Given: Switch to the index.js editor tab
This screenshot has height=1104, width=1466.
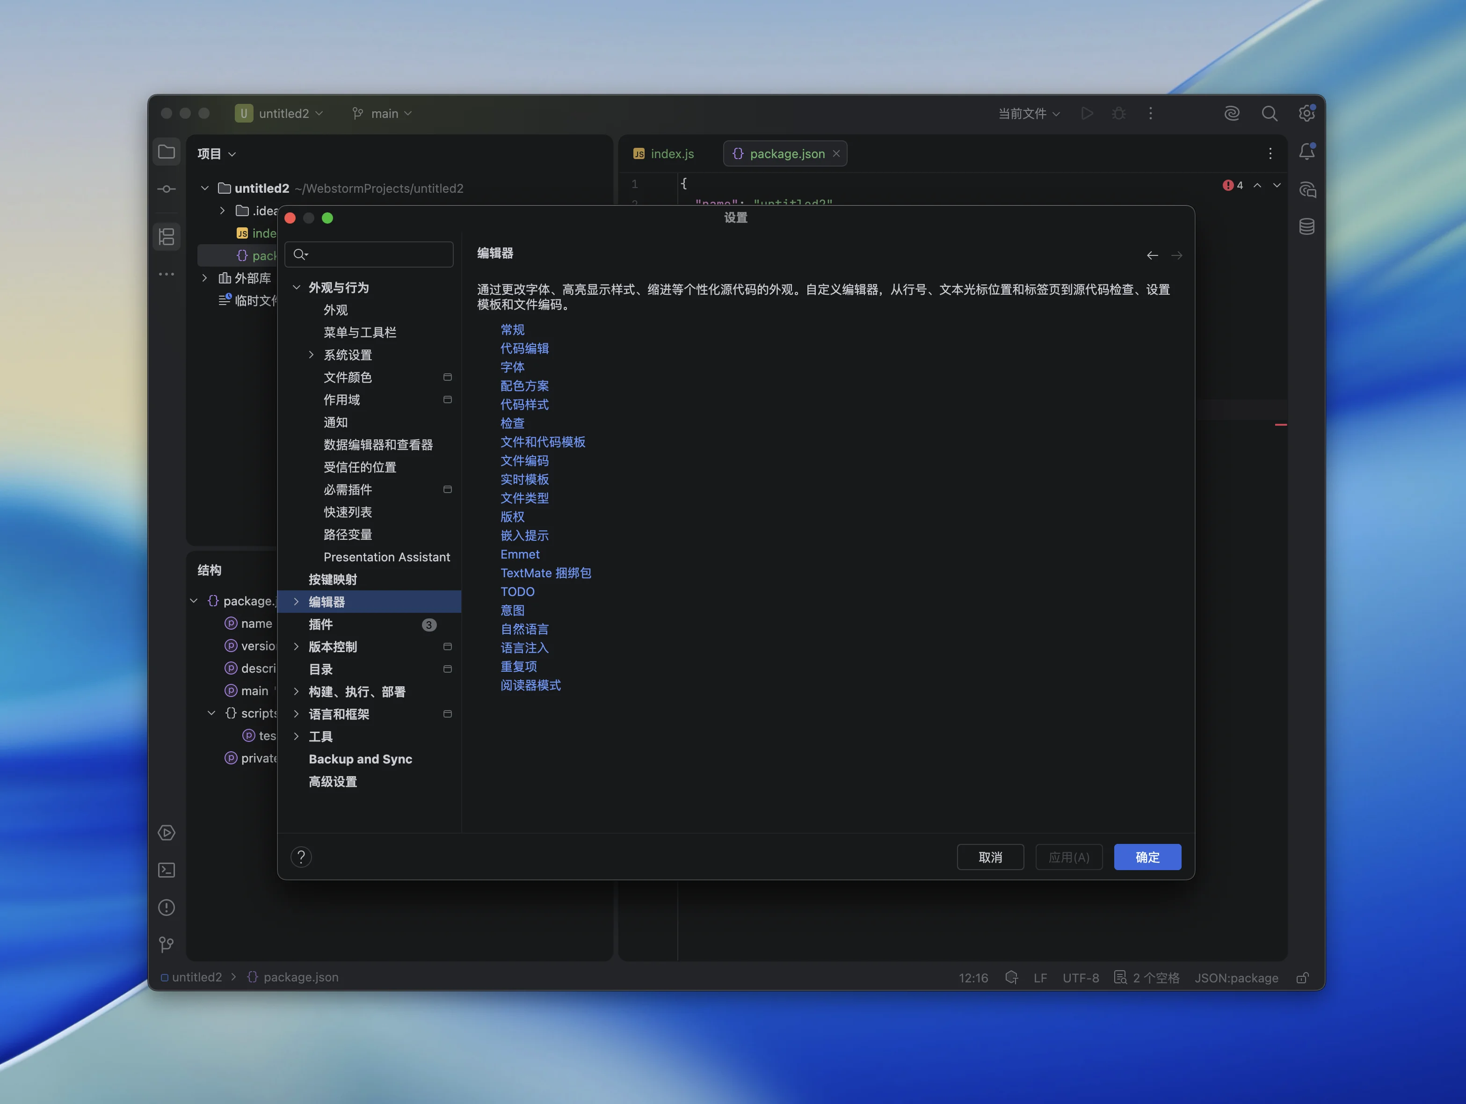Looking at the screenshot, I should pos(664,154).
